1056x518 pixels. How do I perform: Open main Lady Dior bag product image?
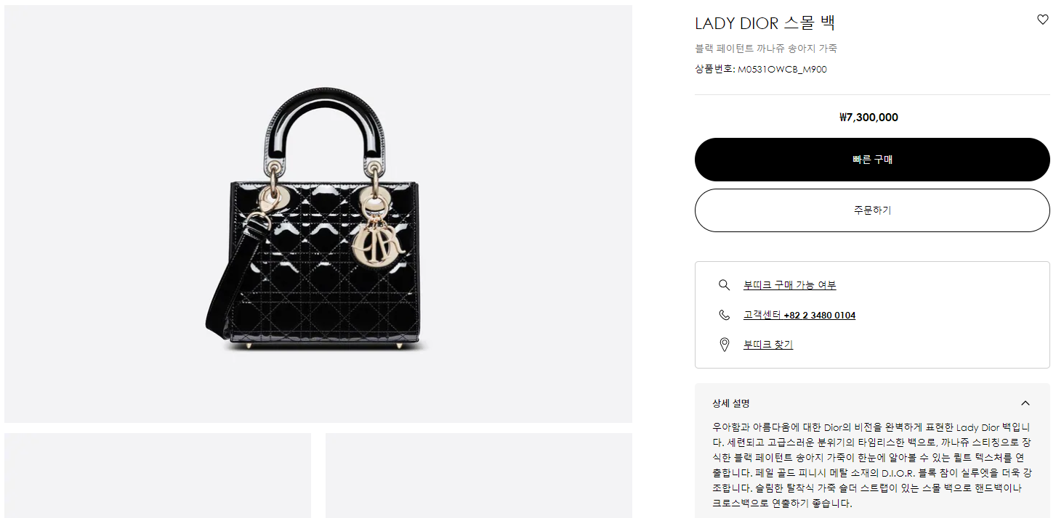[318, 214]
